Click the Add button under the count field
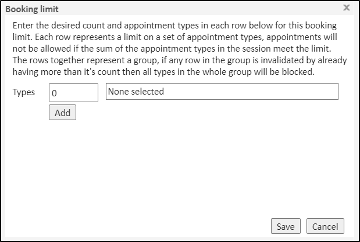360x242 pixels. point(62,113)
